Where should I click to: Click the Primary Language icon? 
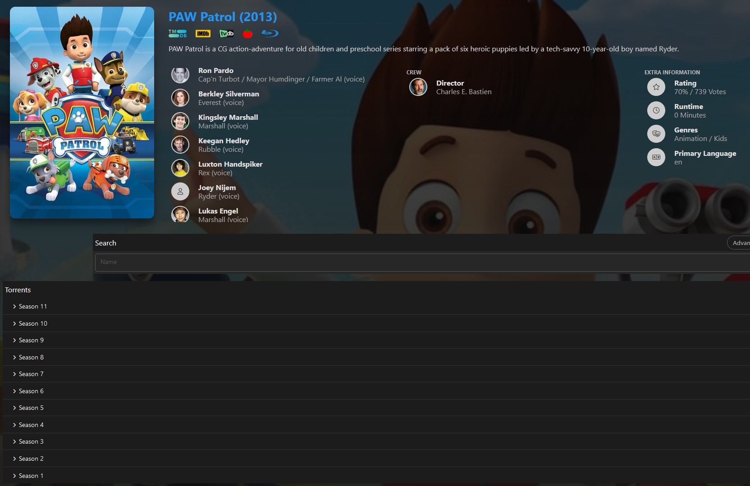point(656,157)
